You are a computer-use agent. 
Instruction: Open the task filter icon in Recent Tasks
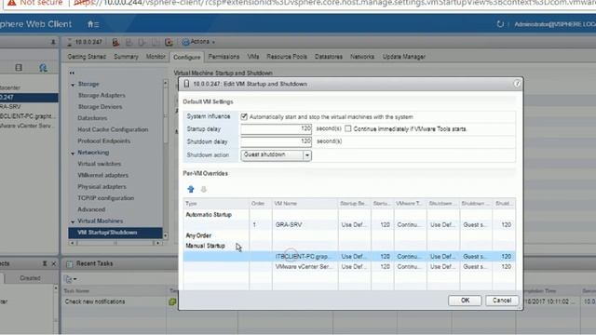[71, 279]
